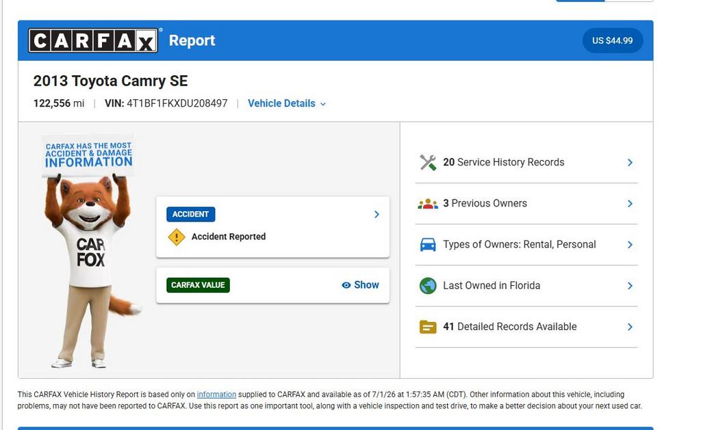
Task: Show the CARFAX Value
Action: (x=360, y=285)
